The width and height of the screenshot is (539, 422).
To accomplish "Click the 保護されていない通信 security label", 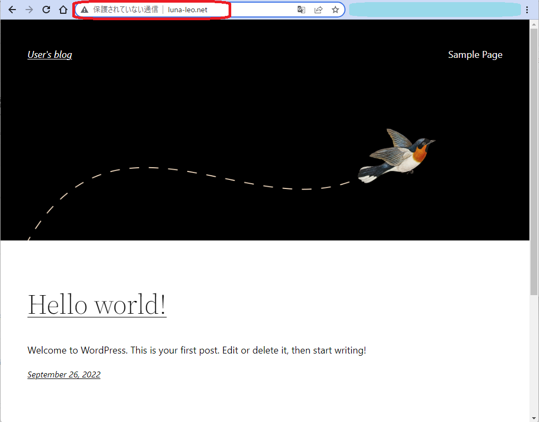I will click(125, 10).
